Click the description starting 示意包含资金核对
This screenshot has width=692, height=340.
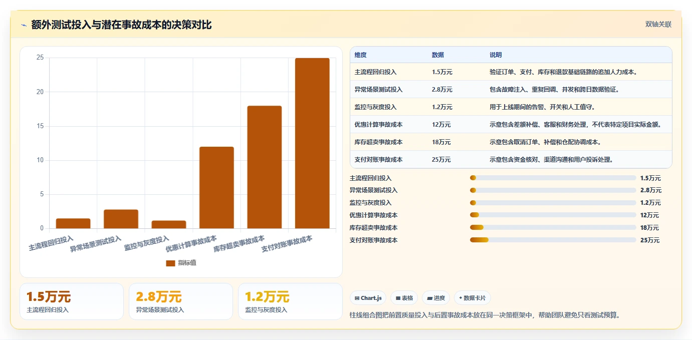pos(552,160)
